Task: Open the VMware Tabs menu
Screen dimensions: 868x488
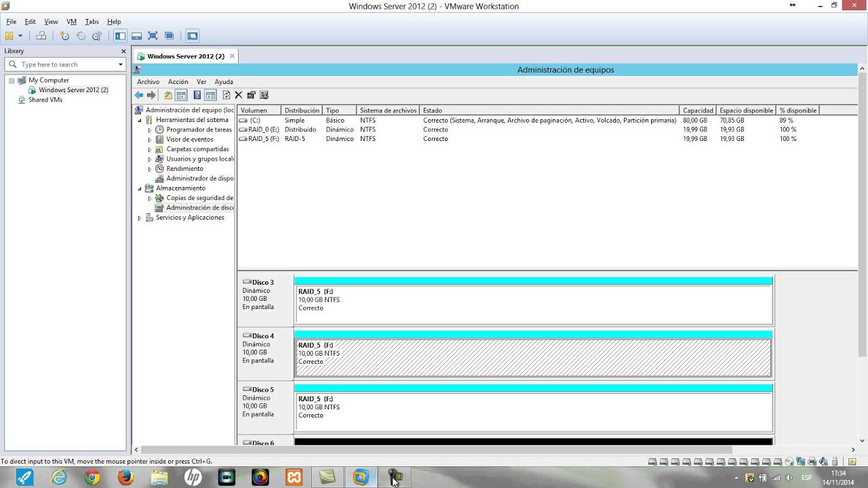Action: [92, 22]
